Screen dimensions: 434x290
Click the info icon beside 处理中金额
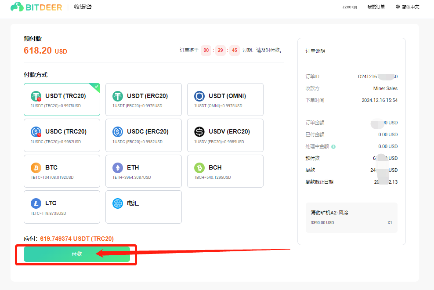tap(333, 147)
